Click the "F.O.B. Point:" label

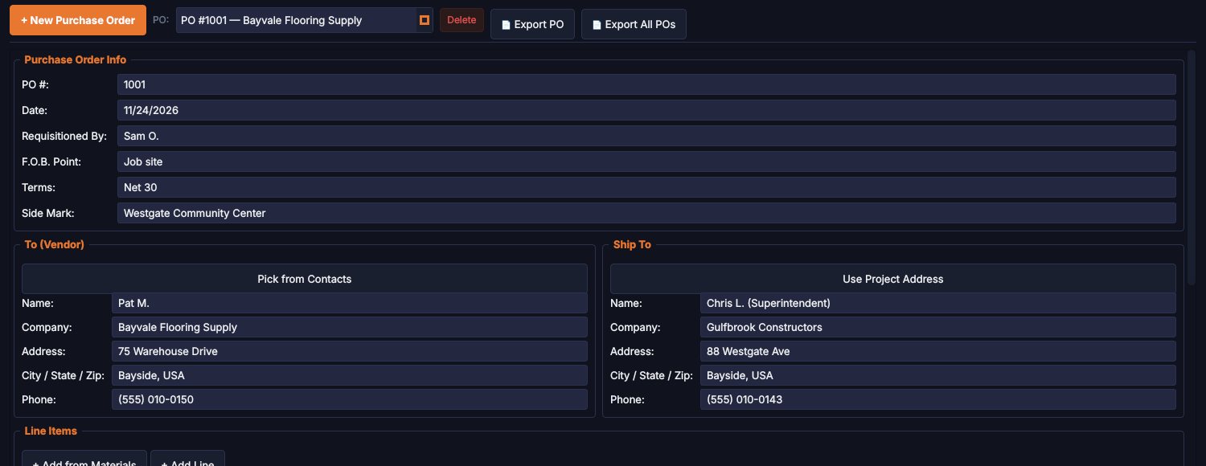(x=51, y=161)
